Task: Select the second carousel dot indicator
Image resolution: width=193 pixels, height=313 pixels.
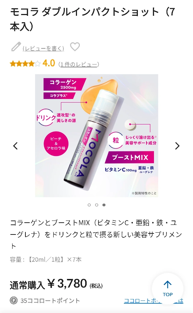Action: pyautogui.click(x=97, y=205)
